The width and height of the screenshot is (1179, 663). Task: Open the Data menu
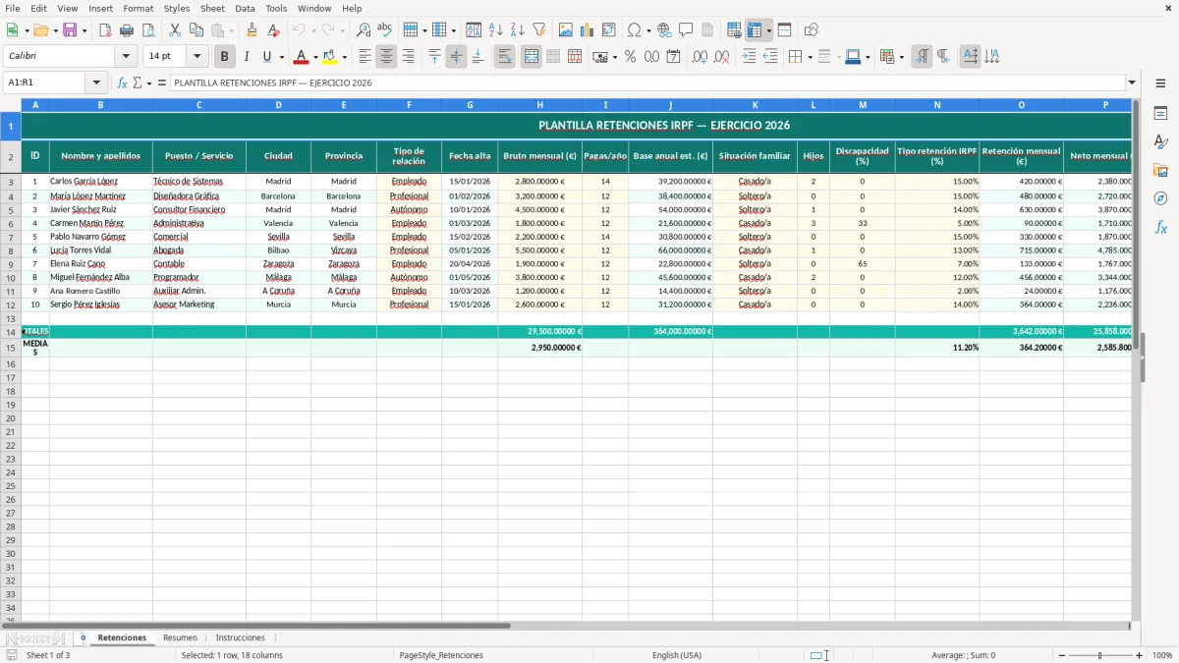pos(245,8)
